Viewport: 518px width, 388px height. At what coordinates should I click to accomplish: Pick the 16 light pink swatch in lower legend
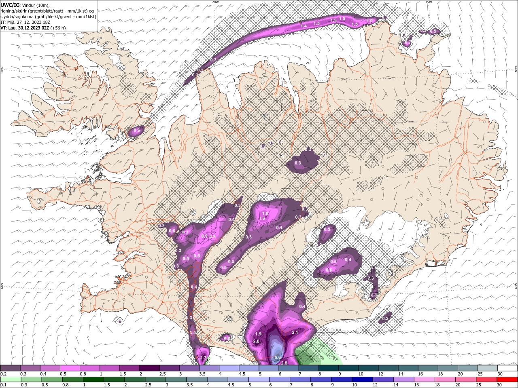pyautogui.click(x=425, y=380)
